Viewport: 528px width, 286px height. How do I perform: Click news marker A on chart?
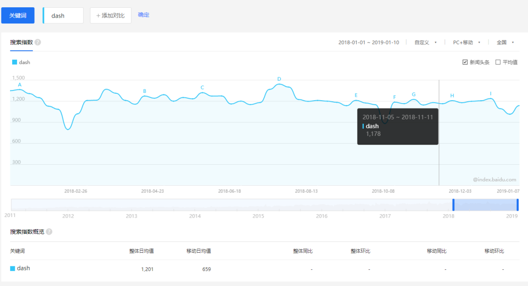(x=20, y=85)
